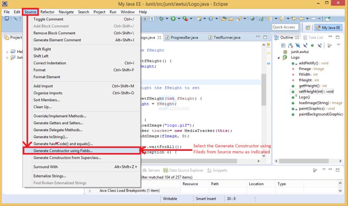
Task: Choose Generate Constructor using Fields
Action: 81,151
